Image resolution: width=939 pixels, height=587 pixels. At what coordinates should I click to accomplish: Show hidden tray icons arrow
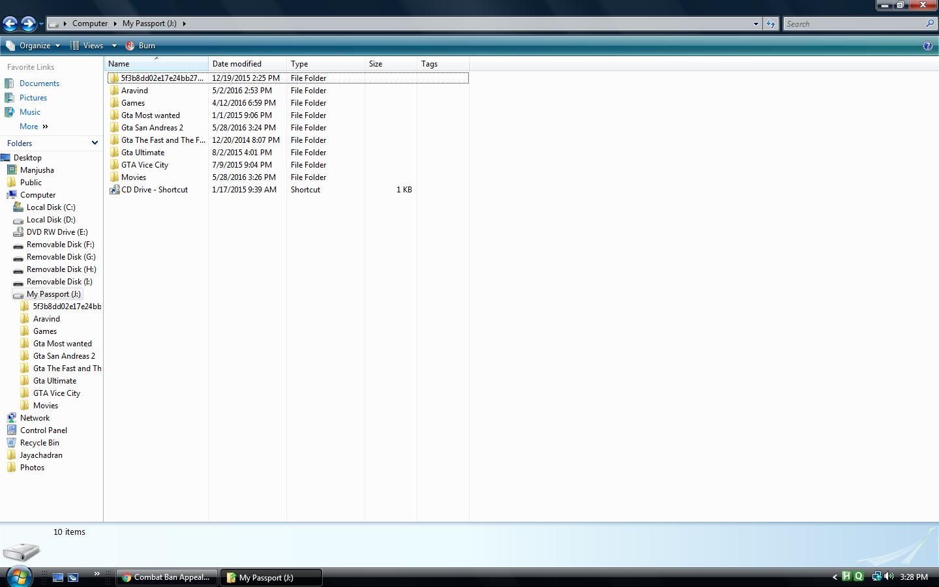click(x=835, y=577)
